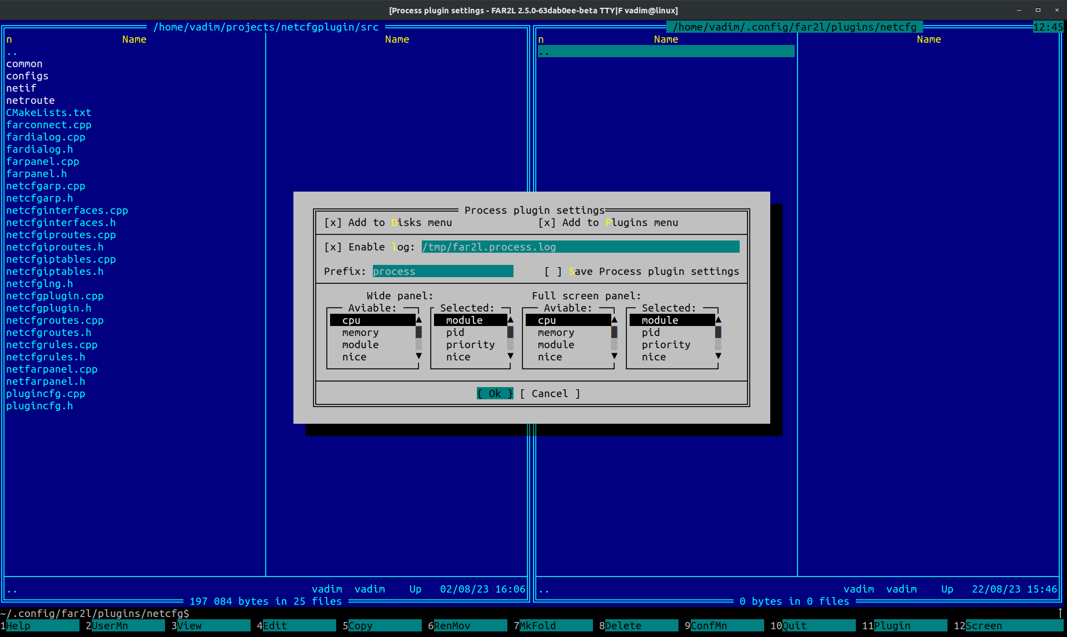Click up arrow of Wide panel Selected scrollbar
Image resolution: width=1067 pixels, height=637 pixels.
(510, 320)
